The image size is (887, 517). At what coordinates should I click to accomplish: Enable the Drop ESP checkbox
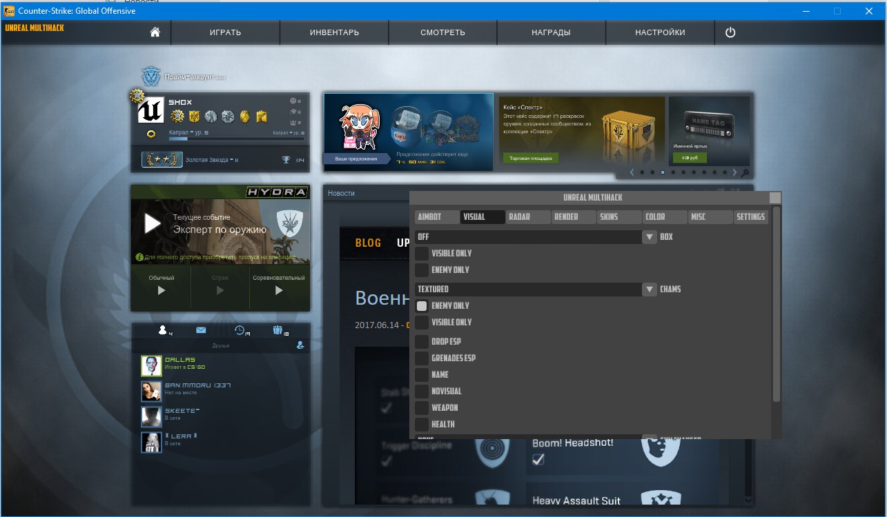[x=422, y=342]
